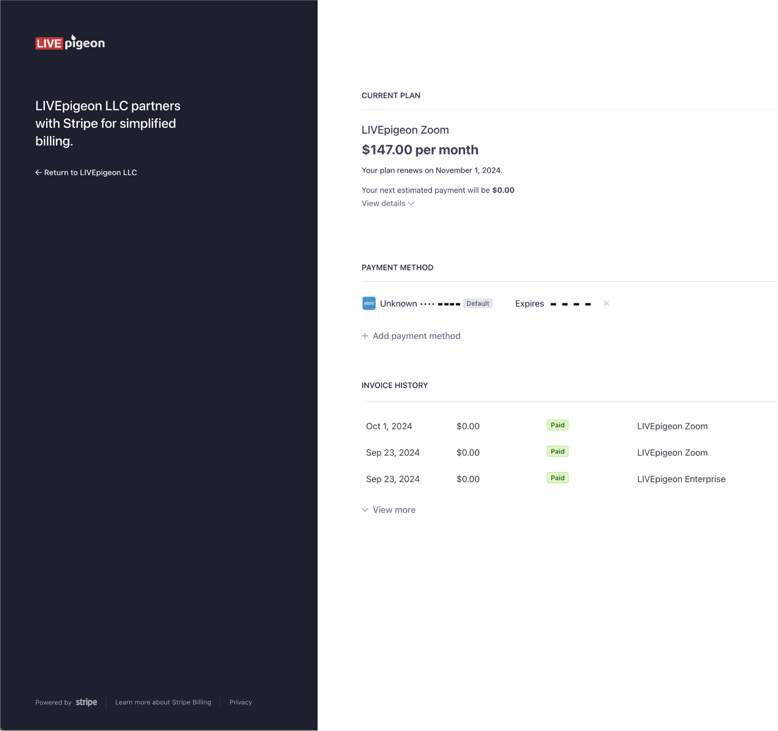
Task: Click the Paid badge on the Oct 1 invoice
Action: pos(557,425)
